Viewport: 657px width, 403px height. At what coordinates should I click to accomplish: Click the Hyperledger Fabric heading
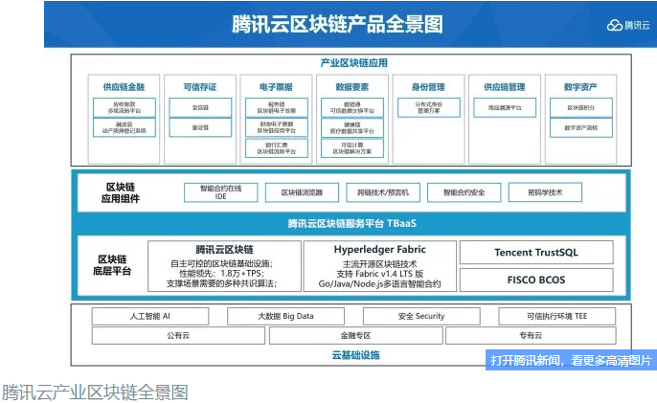coord(379,250)
